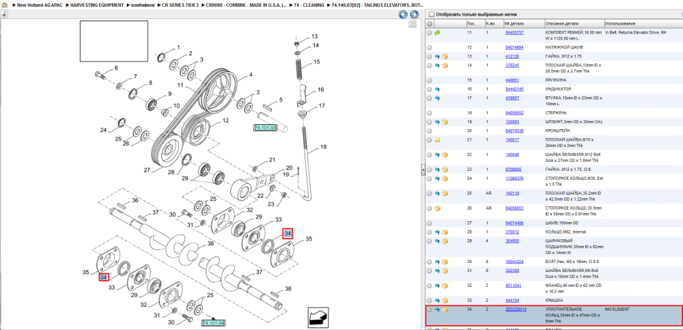
Task: Toggle the round selector for row 18
Action: pos(430,113)
